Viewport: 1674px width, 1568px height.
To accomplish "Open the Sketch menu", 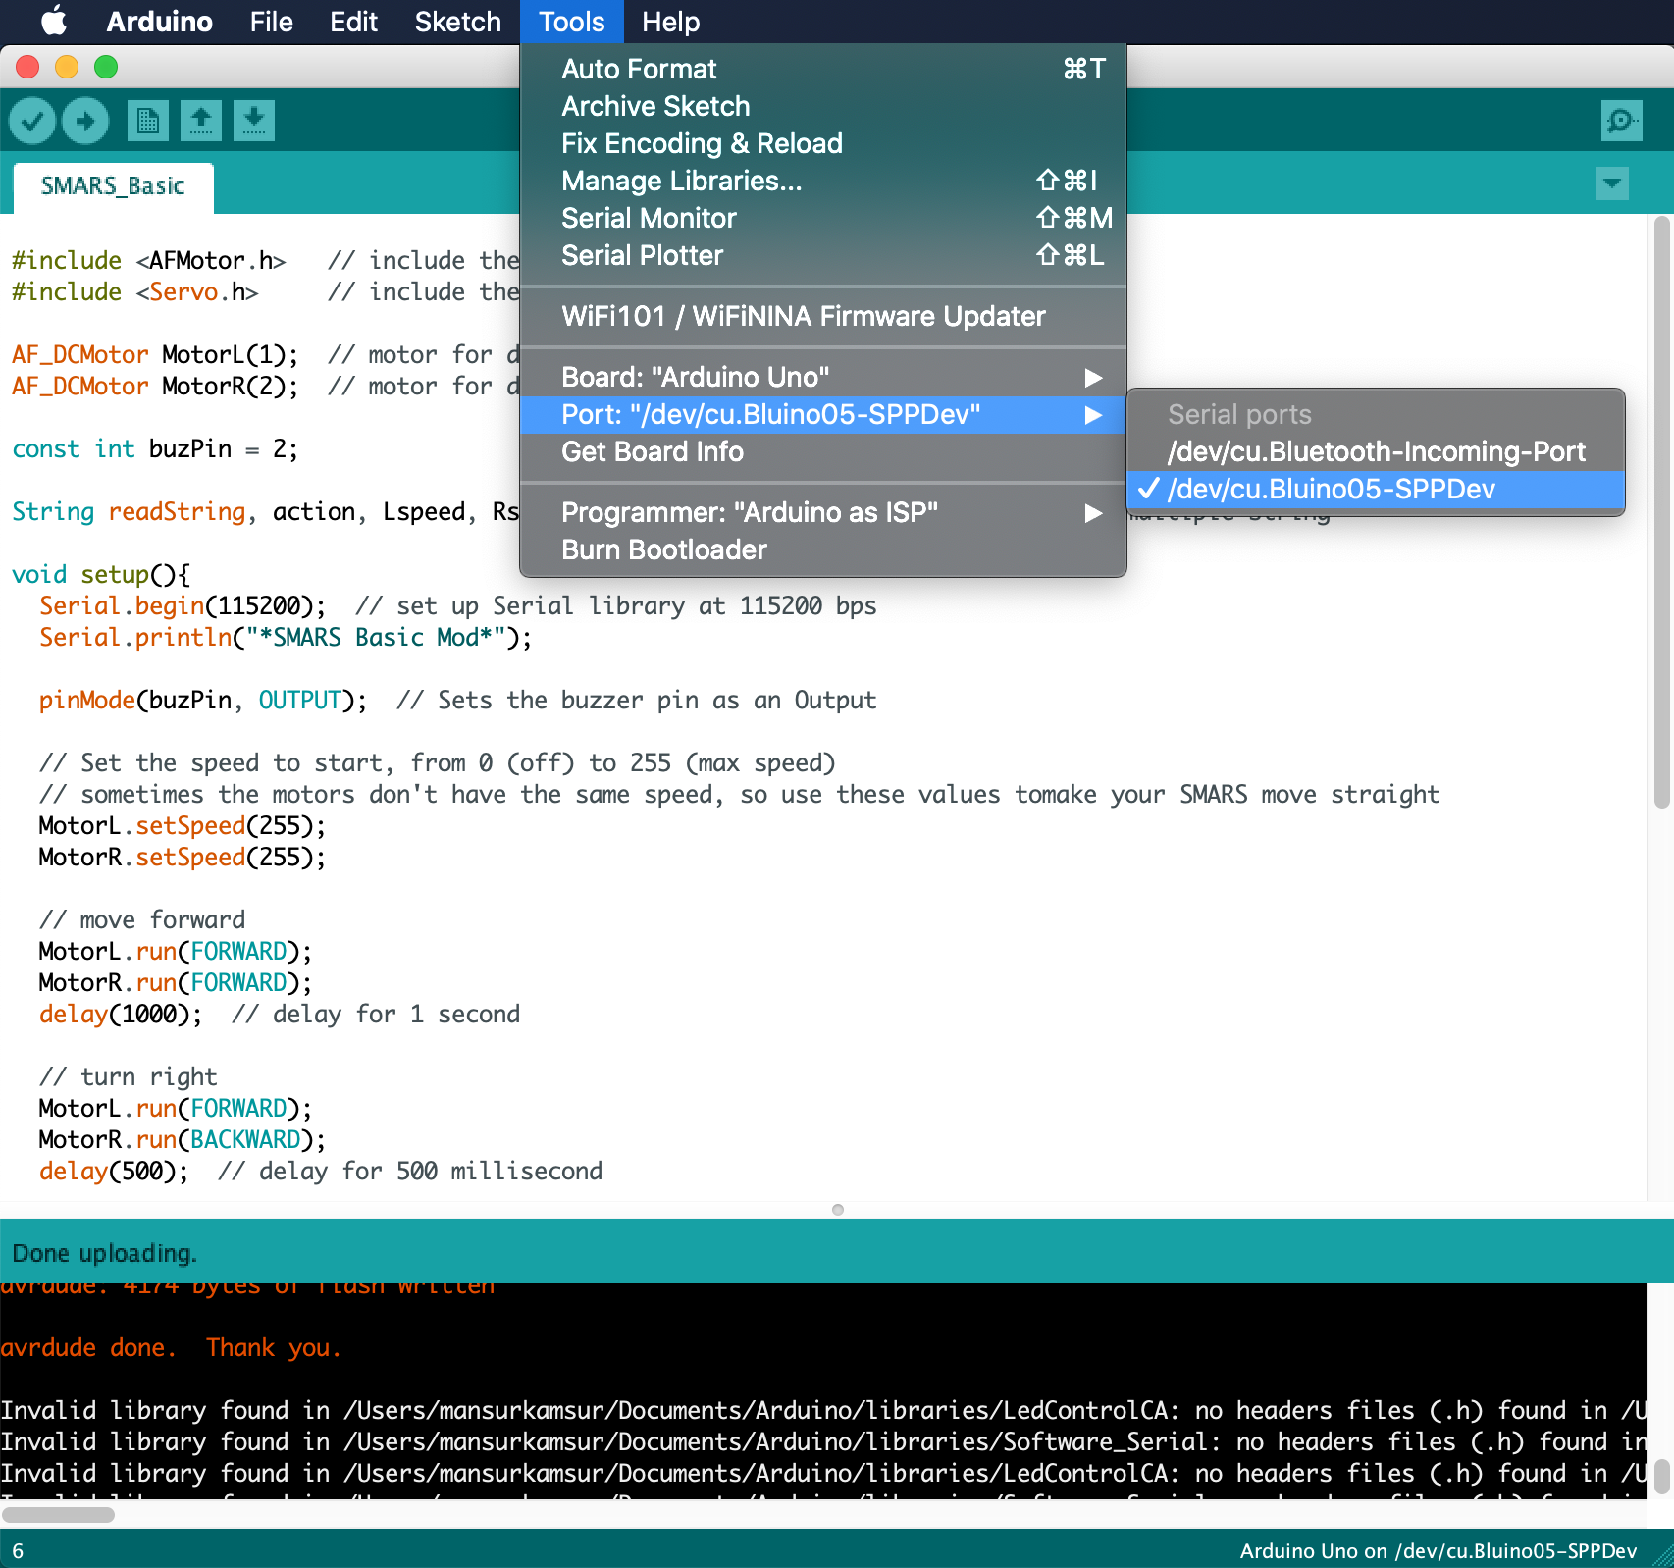I will 457,22.
